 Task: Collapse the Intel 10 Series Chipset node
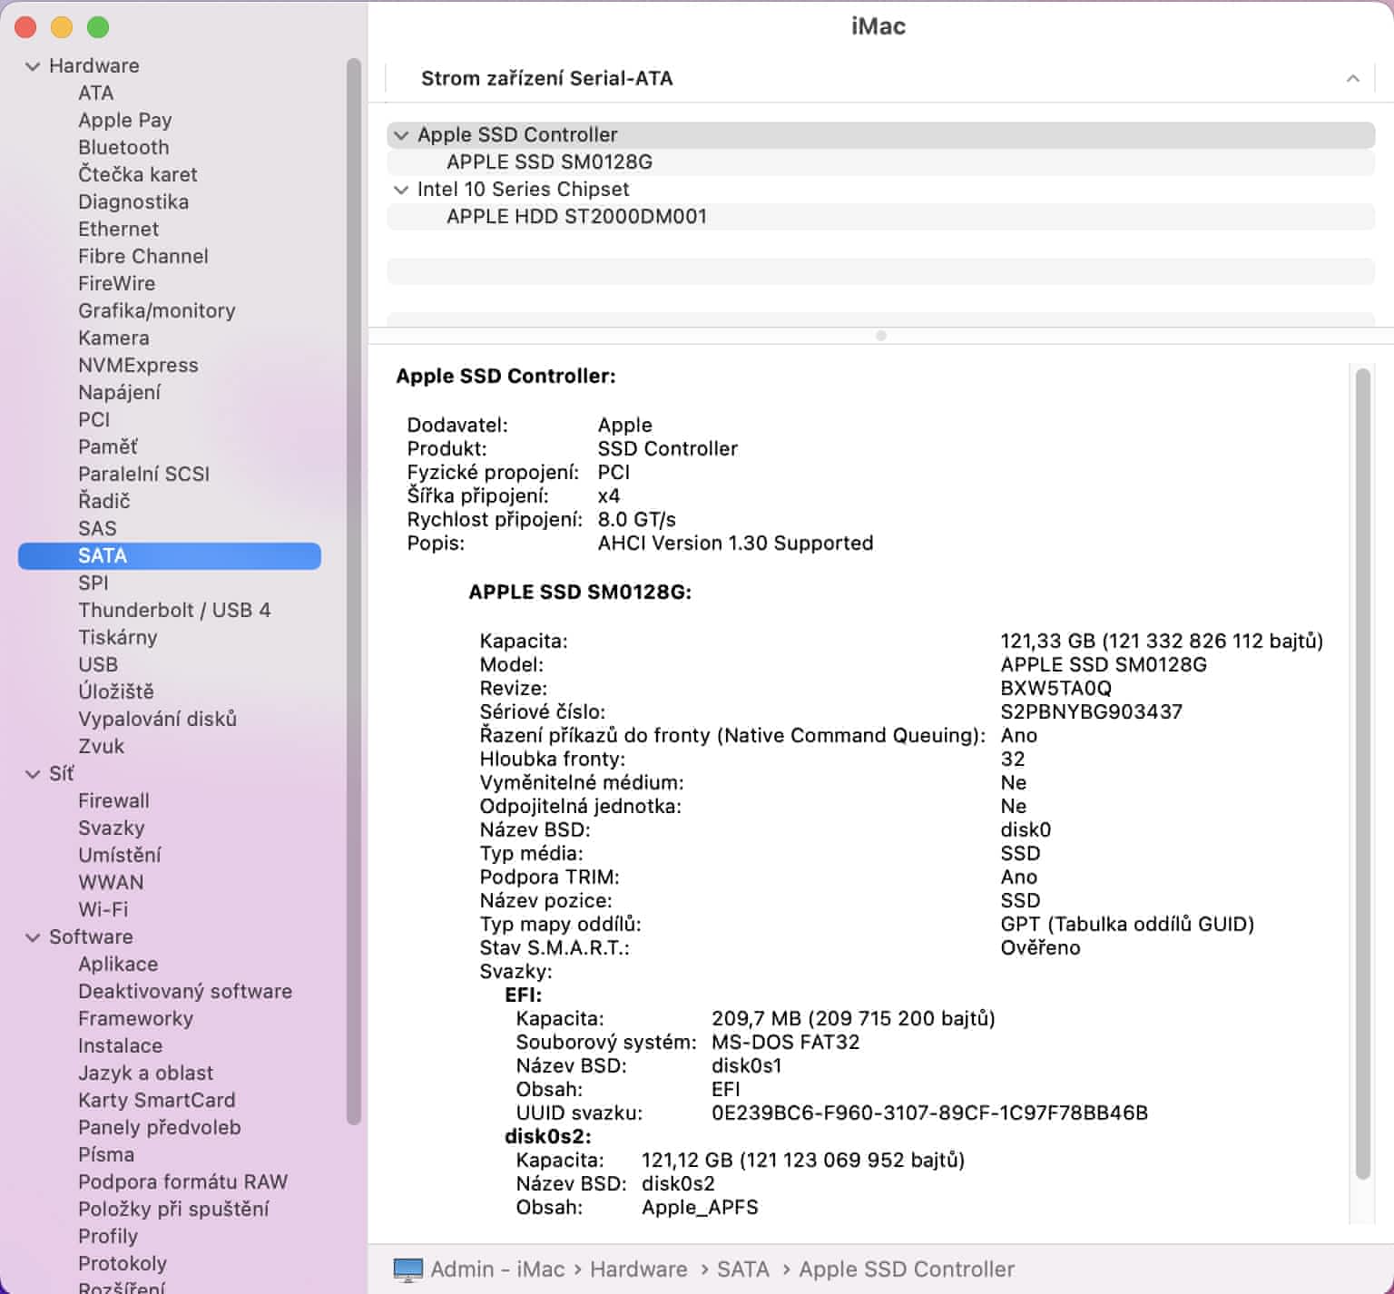click(x=401, y=190)
